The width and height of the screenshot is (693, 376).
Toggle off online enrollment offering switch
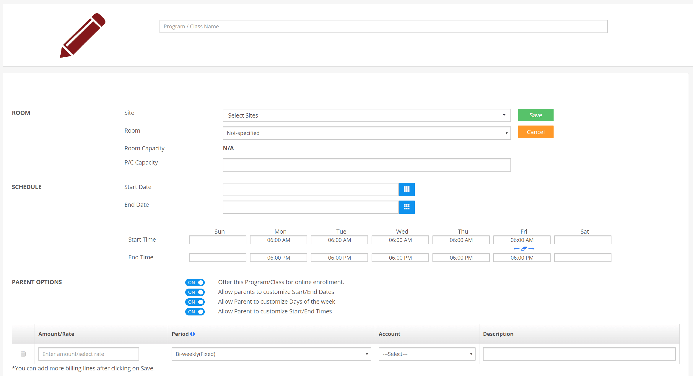pos(195,282)
